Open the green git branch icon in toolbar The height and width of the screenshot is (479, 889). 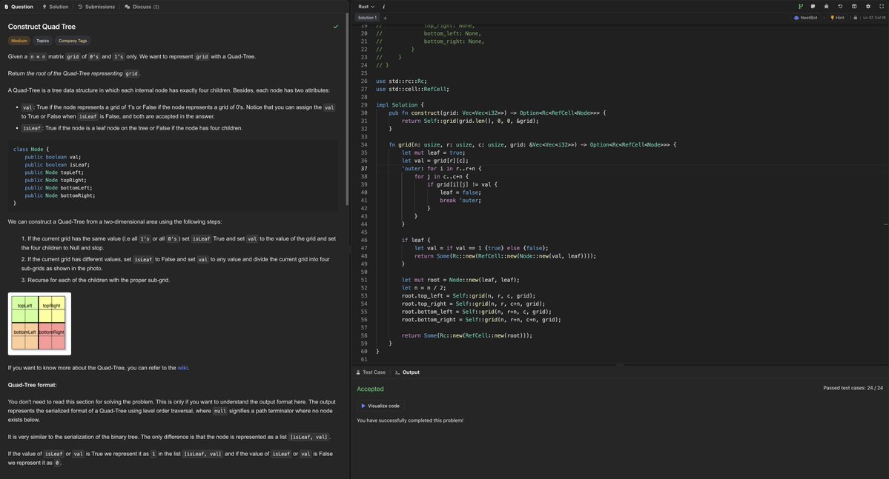[x=801, y=6]
